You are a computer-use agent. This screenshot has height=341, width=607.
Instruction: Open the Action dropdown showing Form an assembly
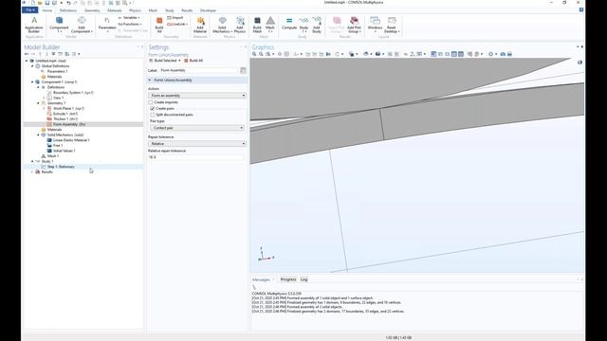tap(197, 96)
